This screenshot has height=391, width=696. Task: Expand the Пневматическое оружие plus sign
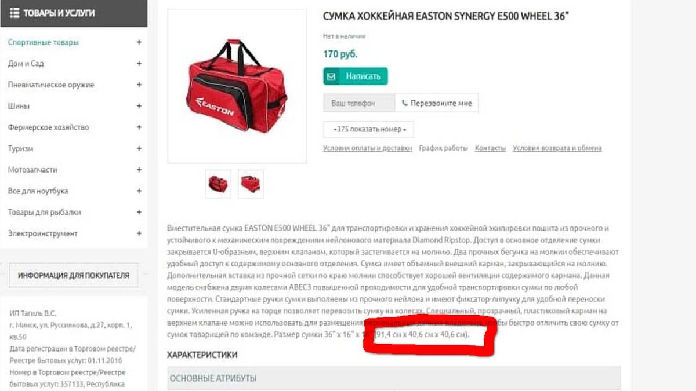[139, 85]
